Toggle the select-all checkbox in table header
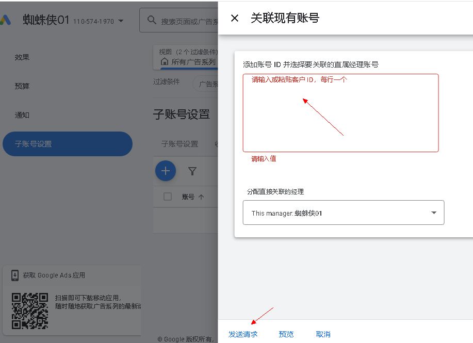Screen dimensions: 473x343 pos(168,197)
